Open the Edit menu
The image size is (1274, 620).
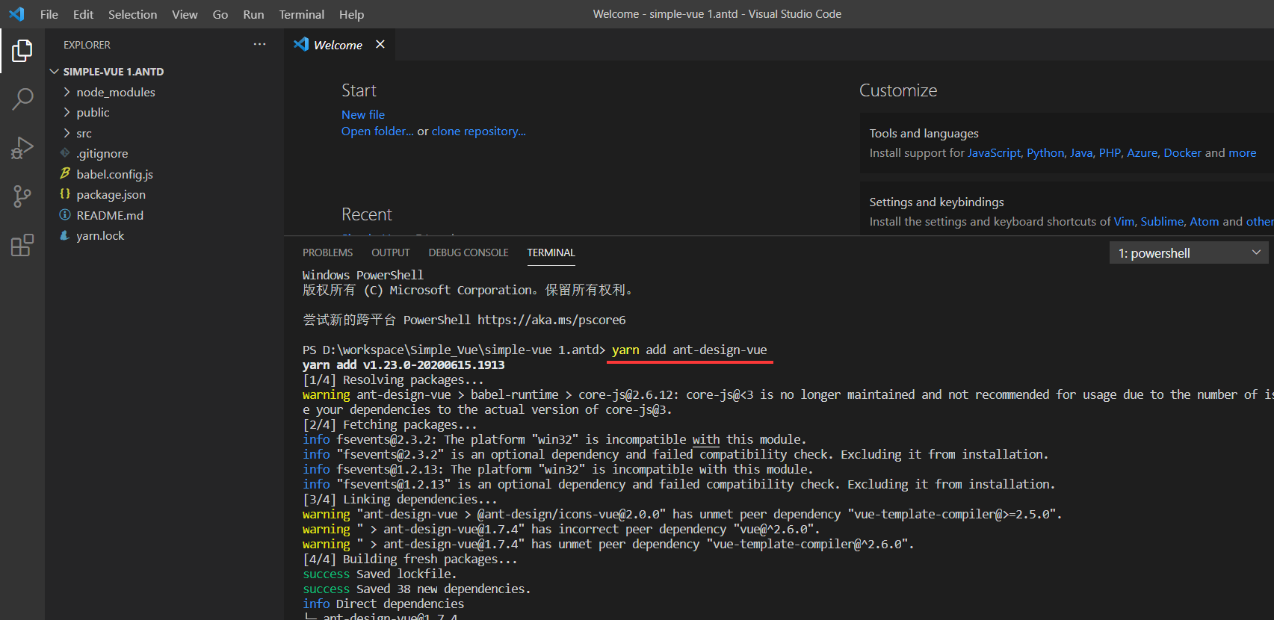point(83,14)
